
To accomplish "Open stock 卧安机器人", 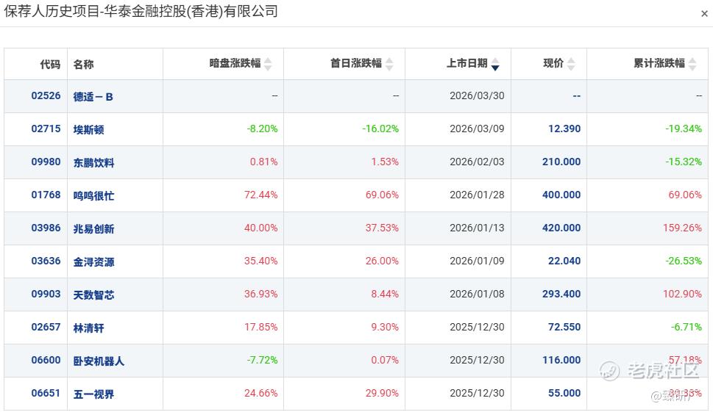I will [x=99, y=361].
